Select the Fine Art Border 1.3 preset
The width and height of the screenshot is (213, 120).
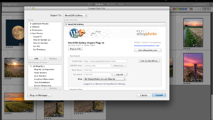[x=42, y=40]
